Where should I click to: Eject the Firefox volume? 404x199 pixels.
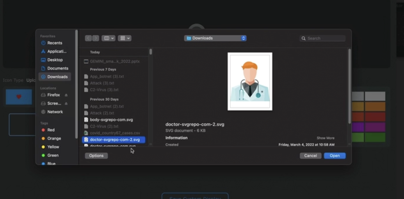click(x=66, y=95)
